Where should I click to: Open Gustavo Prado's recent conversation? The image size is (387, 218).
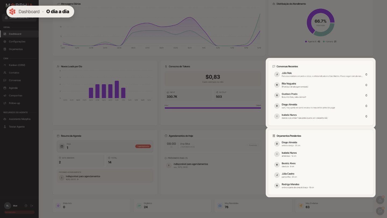321,96
